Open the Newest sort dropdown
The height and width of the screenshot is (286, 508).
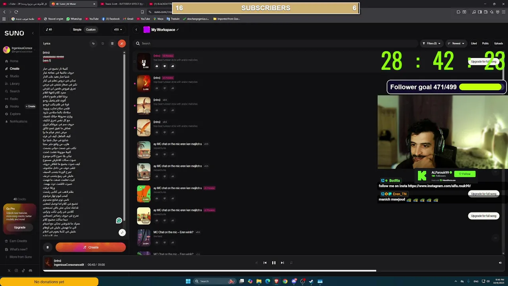click(x=456, y=44)
